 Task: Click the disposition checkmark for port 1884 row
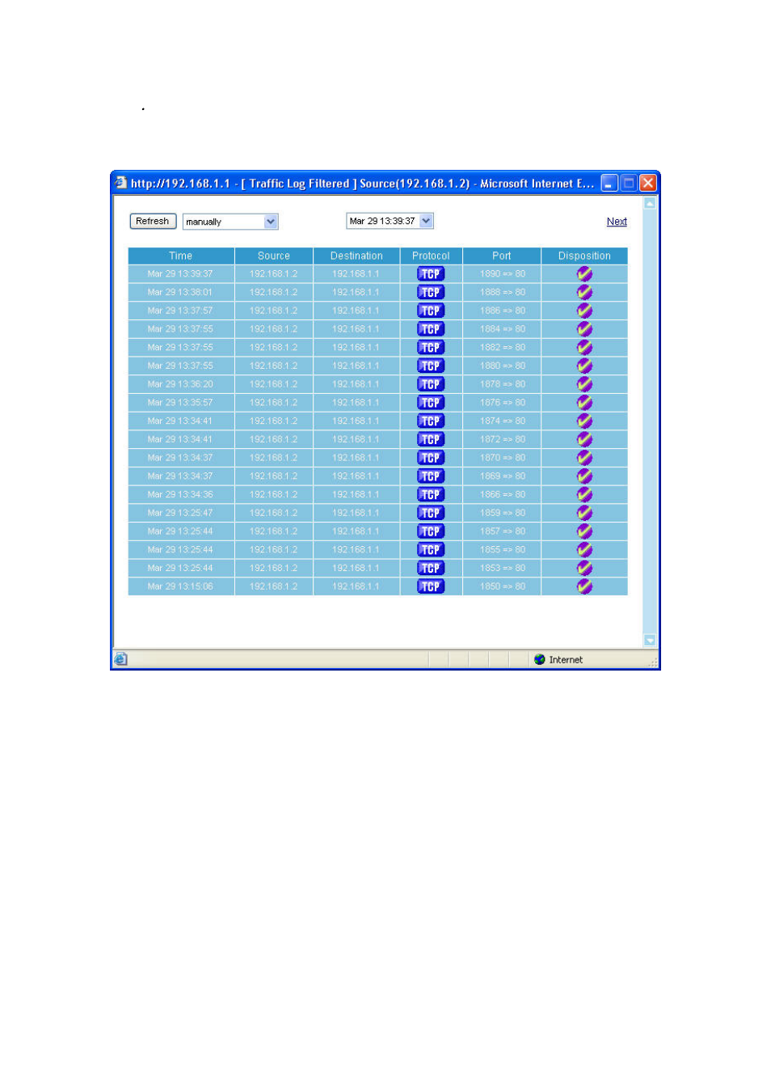click(x=584, y=329)
